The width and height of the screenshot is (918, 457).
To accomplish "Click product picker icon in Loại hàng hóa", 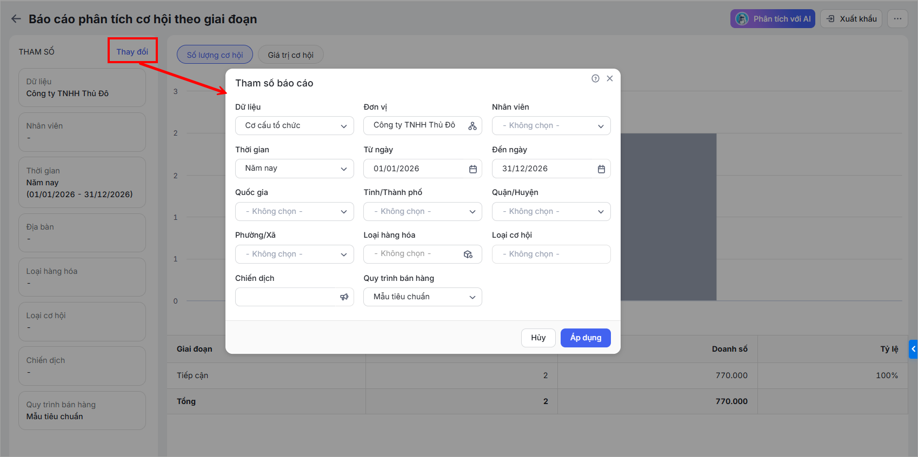I will point(468,254).
